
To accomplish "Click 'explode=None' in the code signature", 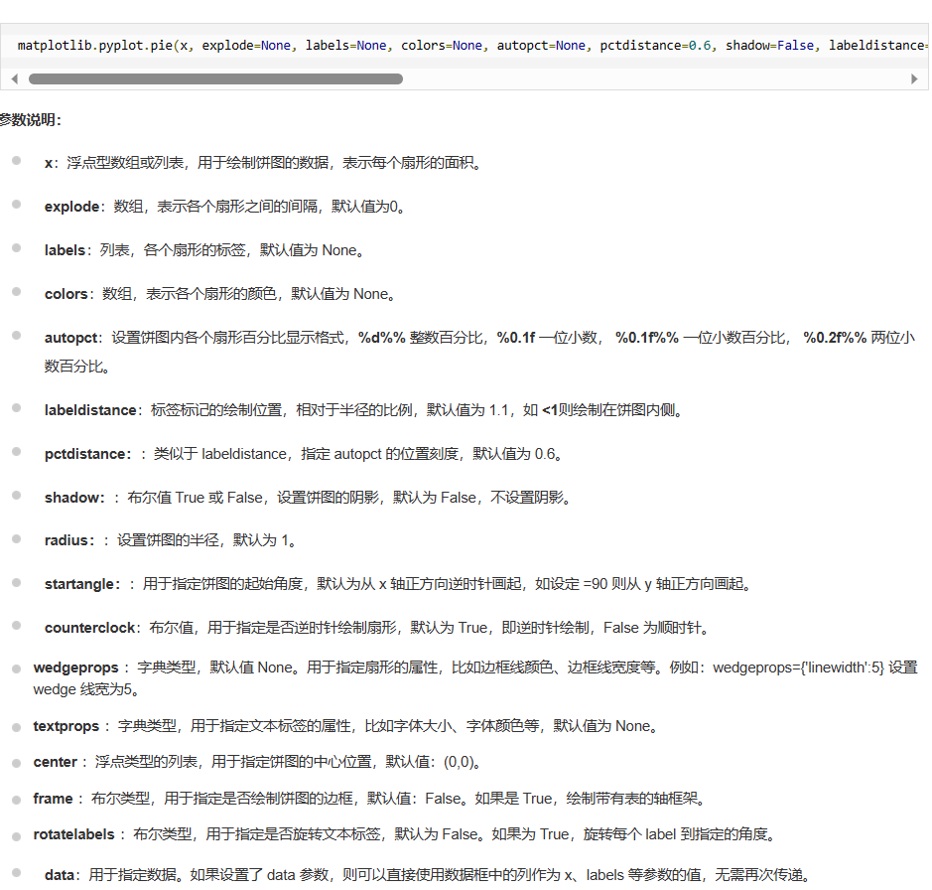I will (246, 46).
